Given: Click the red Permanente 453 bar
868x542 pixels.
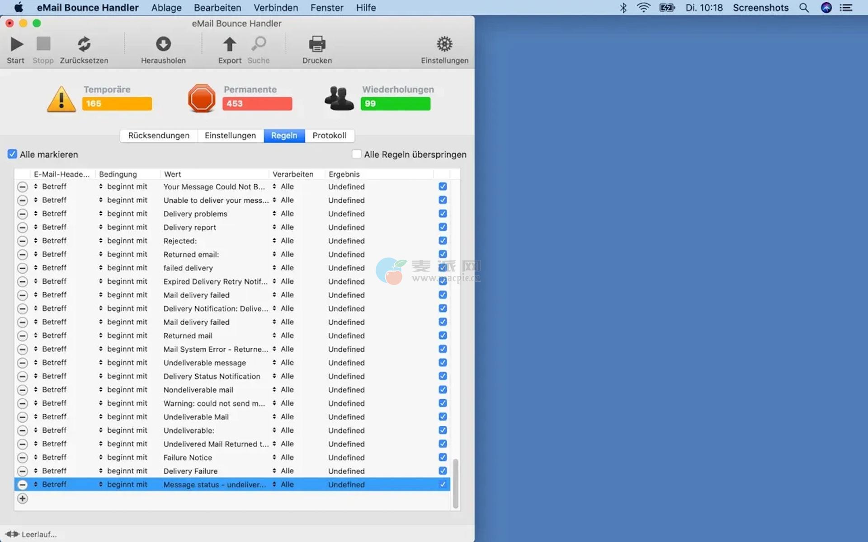Looking at the screenshot, I should 257,103.
